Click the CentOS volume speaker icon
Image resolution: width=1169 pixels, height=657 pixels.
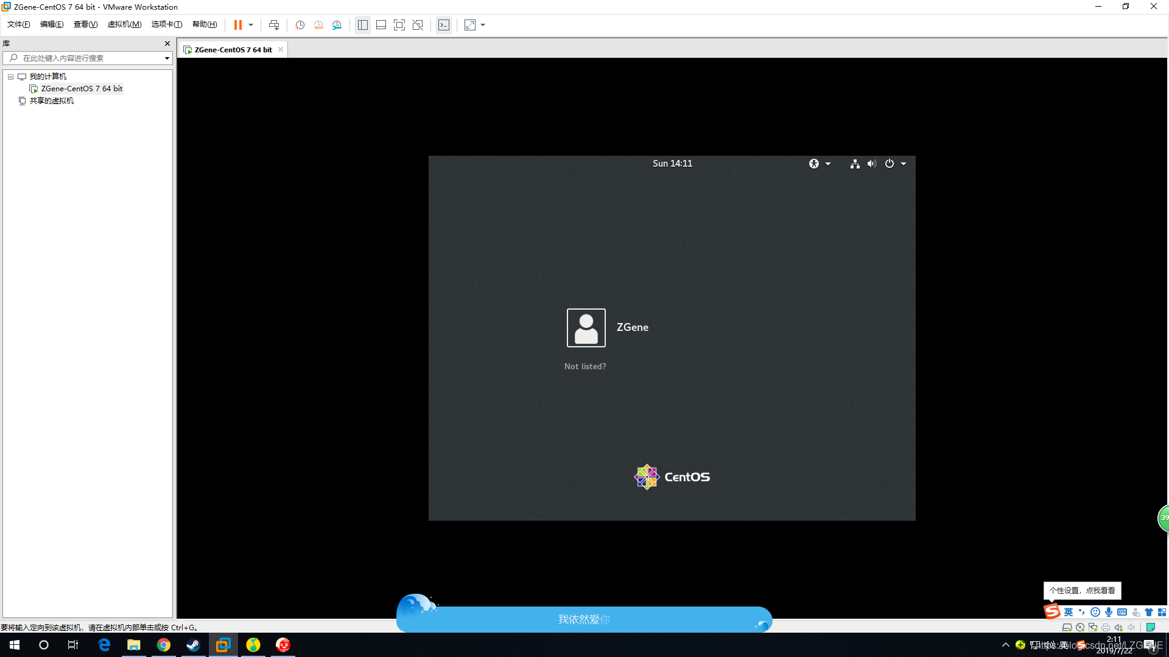click(872, 163)
